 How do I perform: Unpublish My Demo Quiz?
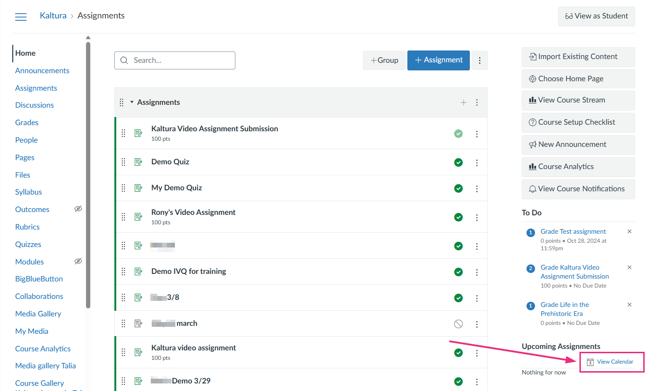pyautogui.click(x=458, y=188)
